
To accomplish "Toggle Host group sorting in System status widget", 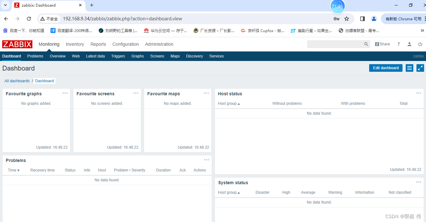I will 229,192.
